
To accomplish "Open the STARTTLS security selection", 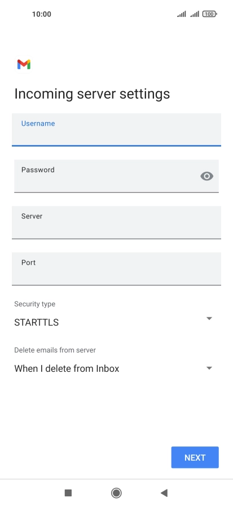I will (37, 323).
